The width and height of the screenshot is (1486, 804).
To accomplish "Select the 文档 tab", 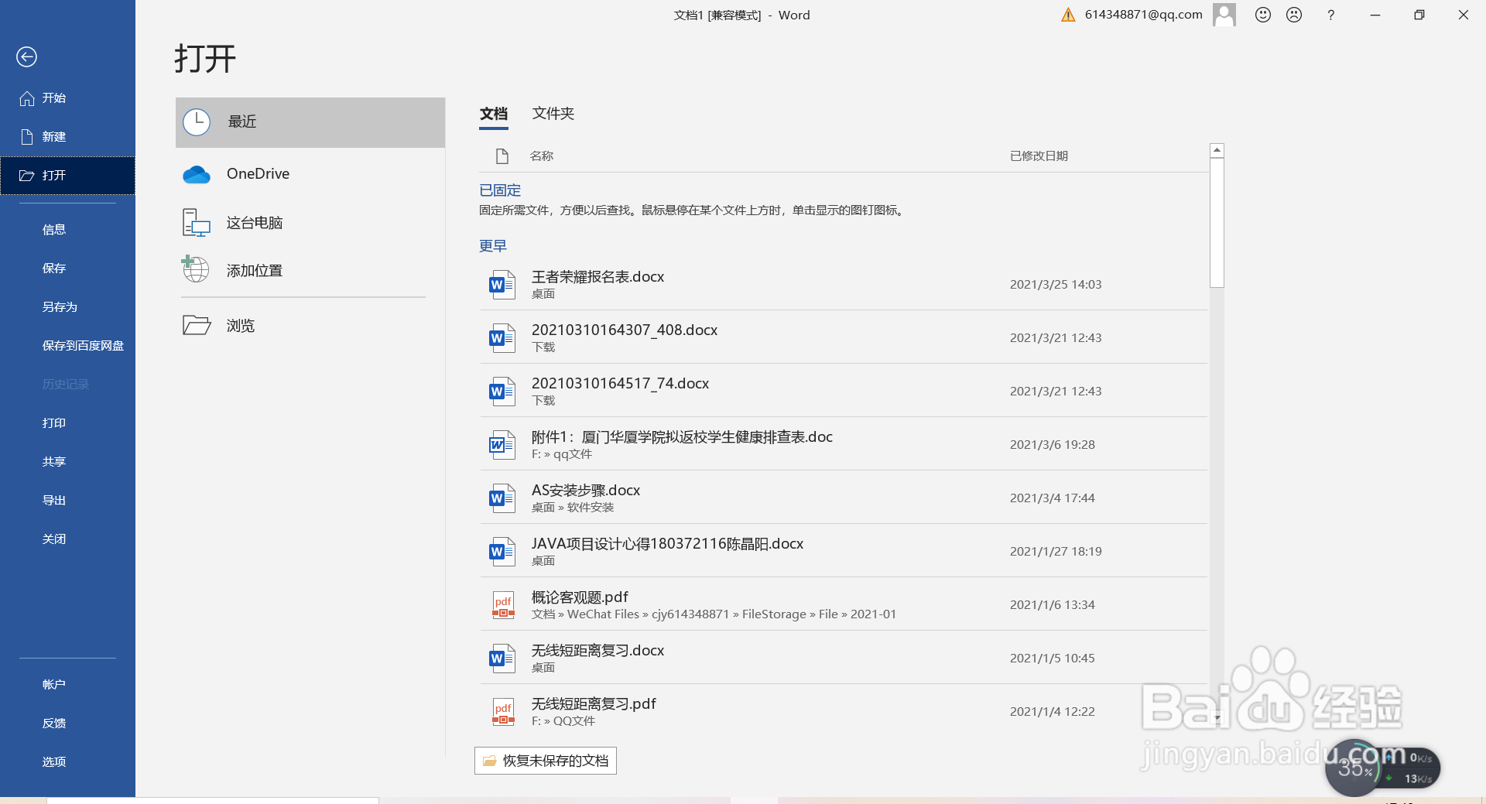I will pos(494,113).
